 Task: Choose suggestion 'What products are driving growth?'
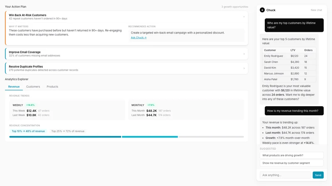(x=292, y=155)
